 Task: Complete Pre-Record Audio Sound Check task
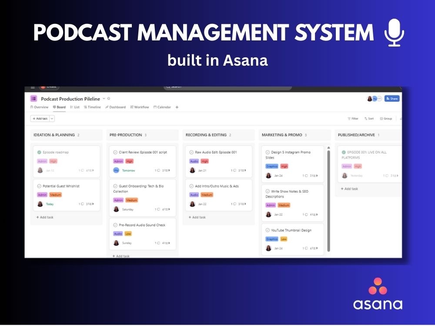pyautogui.click(x=115, y=225)
